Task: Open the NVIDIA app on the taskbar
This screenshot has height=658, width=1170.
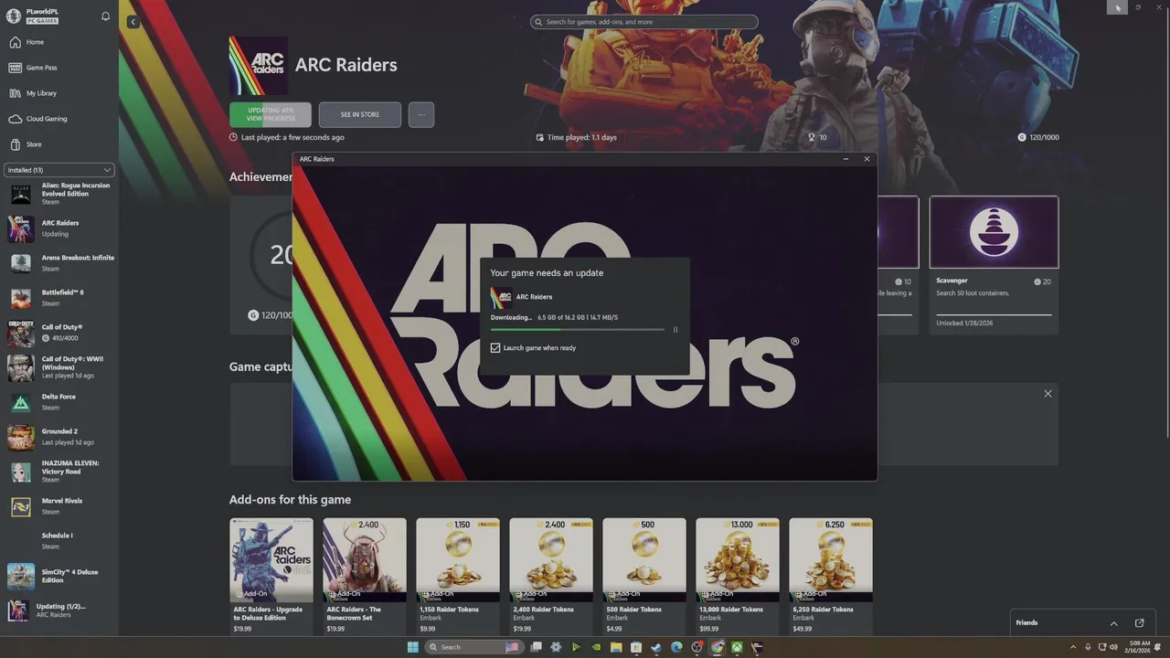Action: click(x=596, y=647)
